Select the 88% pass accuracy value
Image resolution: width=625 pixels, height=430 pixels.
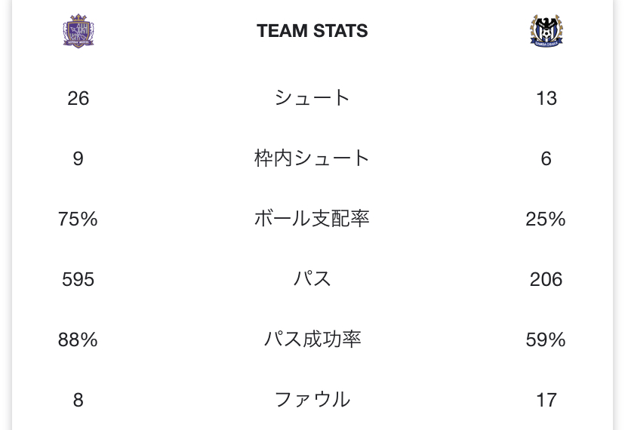tap(79, 339)
